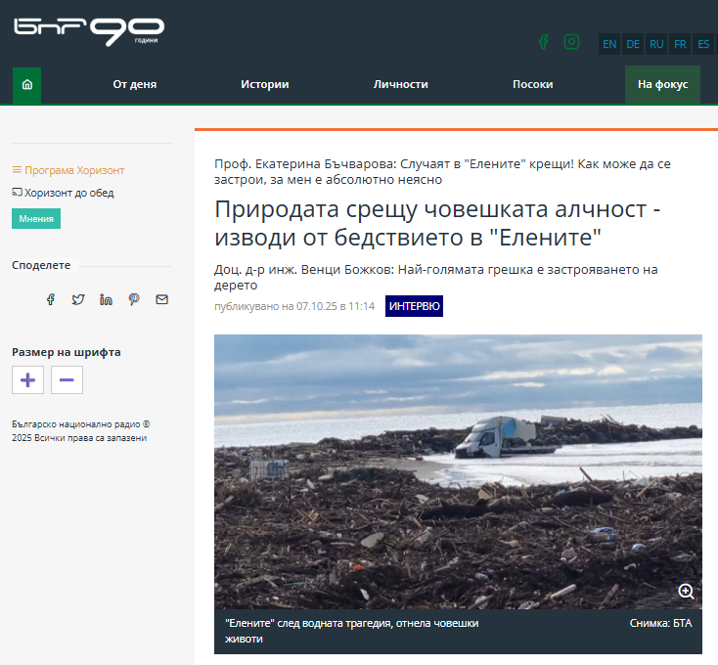Screen dimensions: 718x665
Task: Share article on Twitter
Action: pyautogui.click(x=78, y=299)
